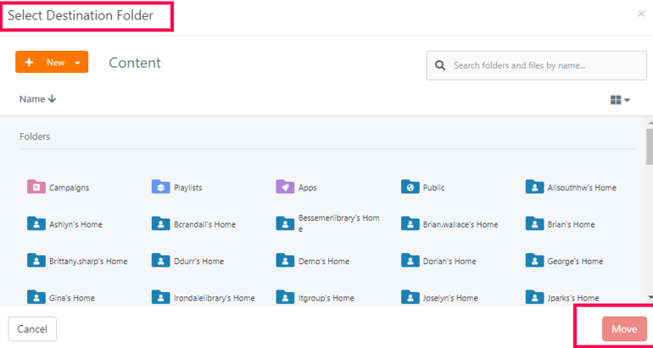Select Bessemerlibrary's Home folder icon

285,224
